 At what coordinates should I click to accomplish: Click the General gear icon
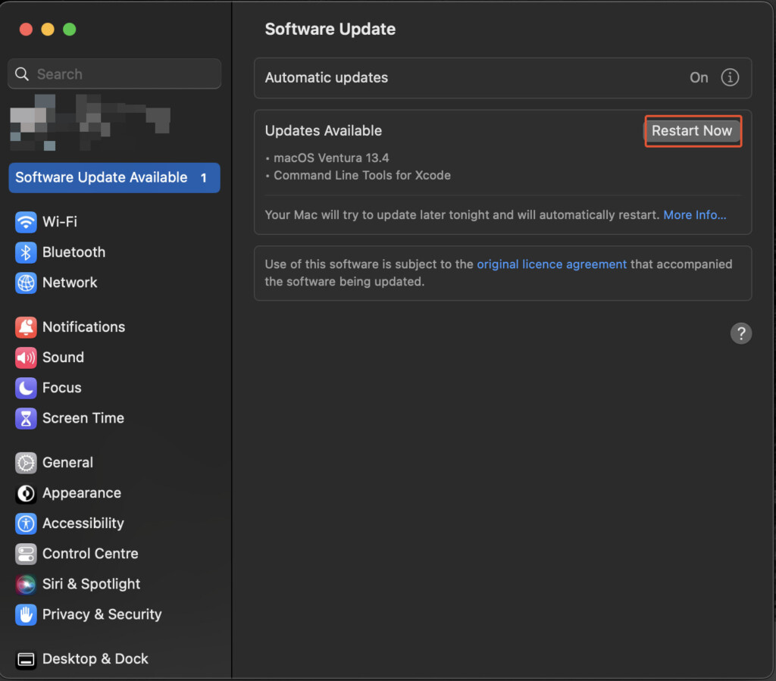pyautogui.click(x=26, y=463)
